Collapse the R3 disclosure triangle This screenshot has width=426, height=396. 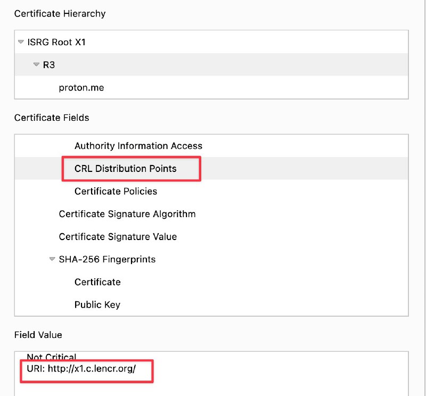point(36,64)
